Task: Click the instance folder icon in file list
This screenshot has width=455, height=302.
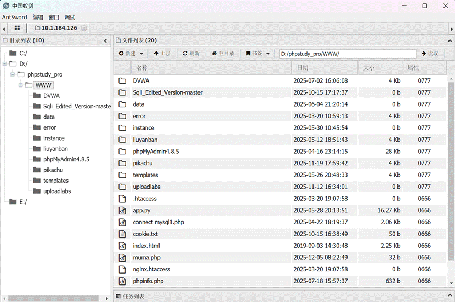Action: [122, 127]
